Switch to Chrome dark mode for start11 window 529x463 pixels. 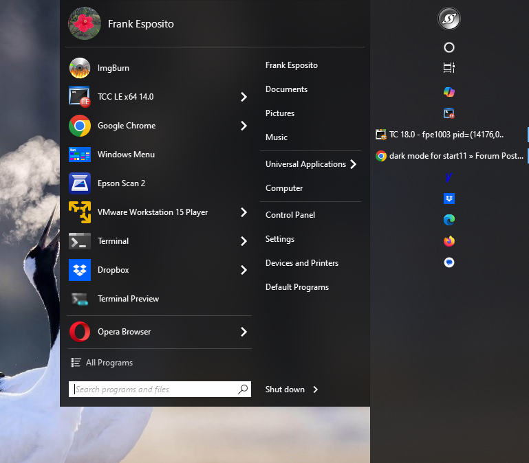point(449,156)
